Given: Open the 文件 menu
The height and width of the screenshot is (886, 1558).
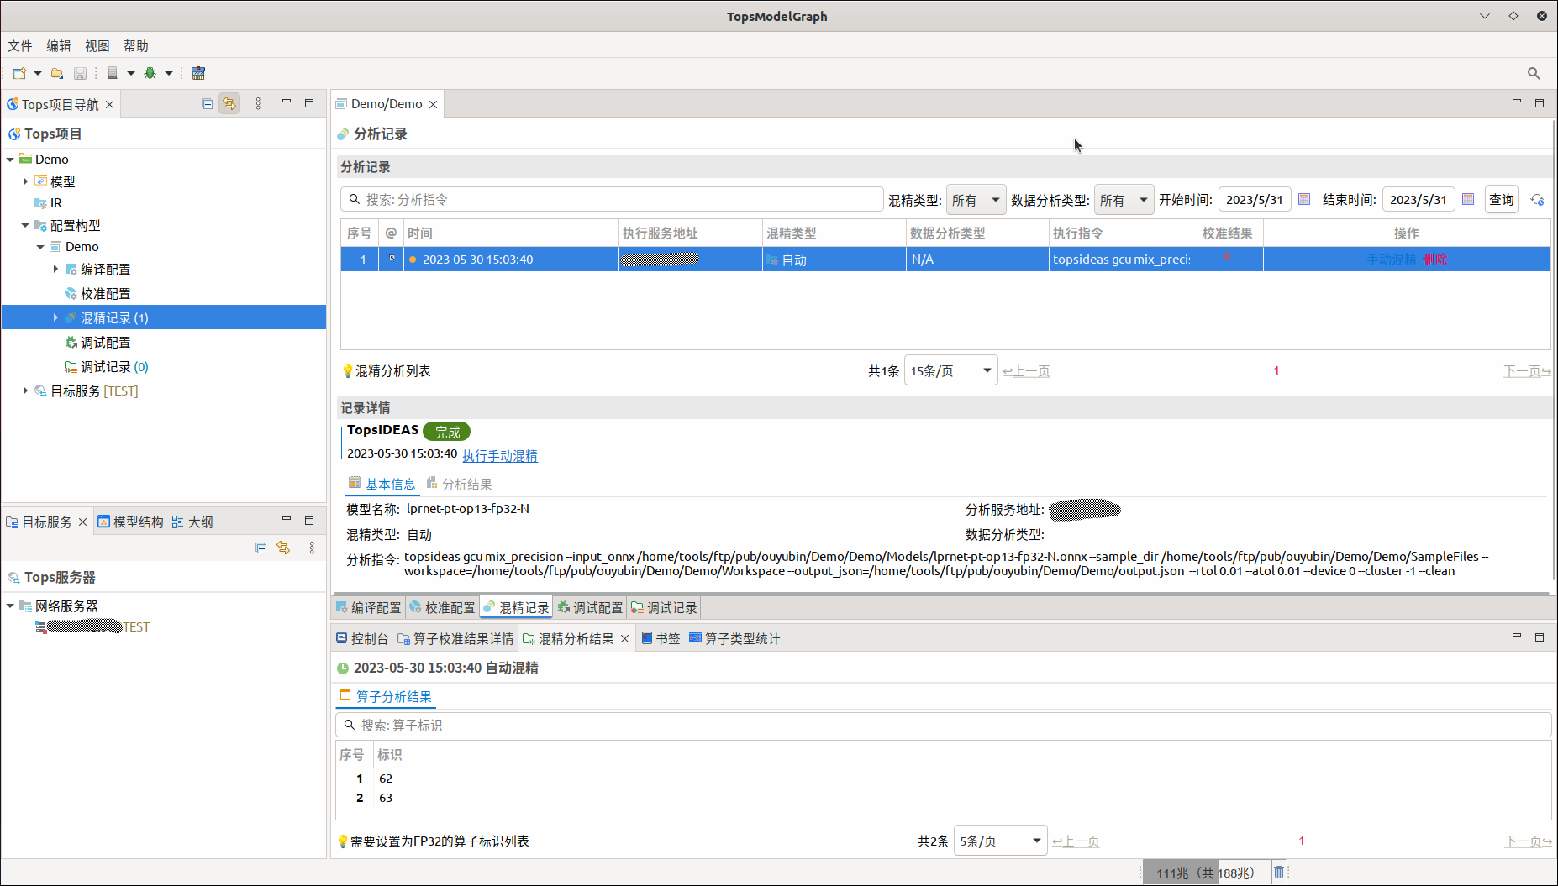Looking at the screenshot, I should (x=20, y=45).
